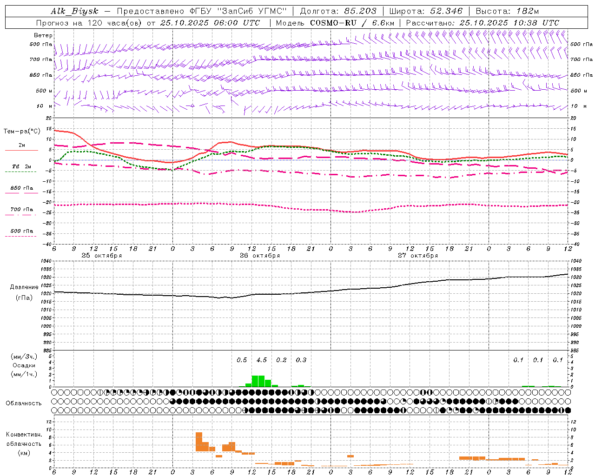Click the black pressure curve line
Screen dimensions: 595x476
coord(311,292)
